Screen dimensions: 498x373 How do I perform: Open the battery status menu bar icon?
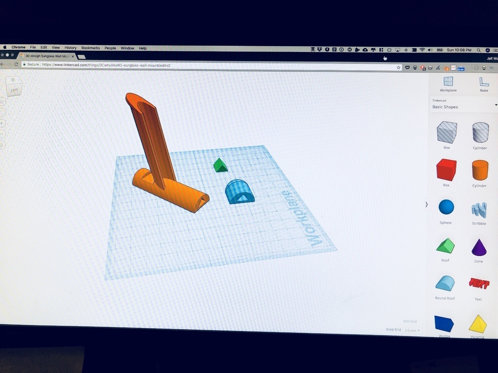pos(440,50)
